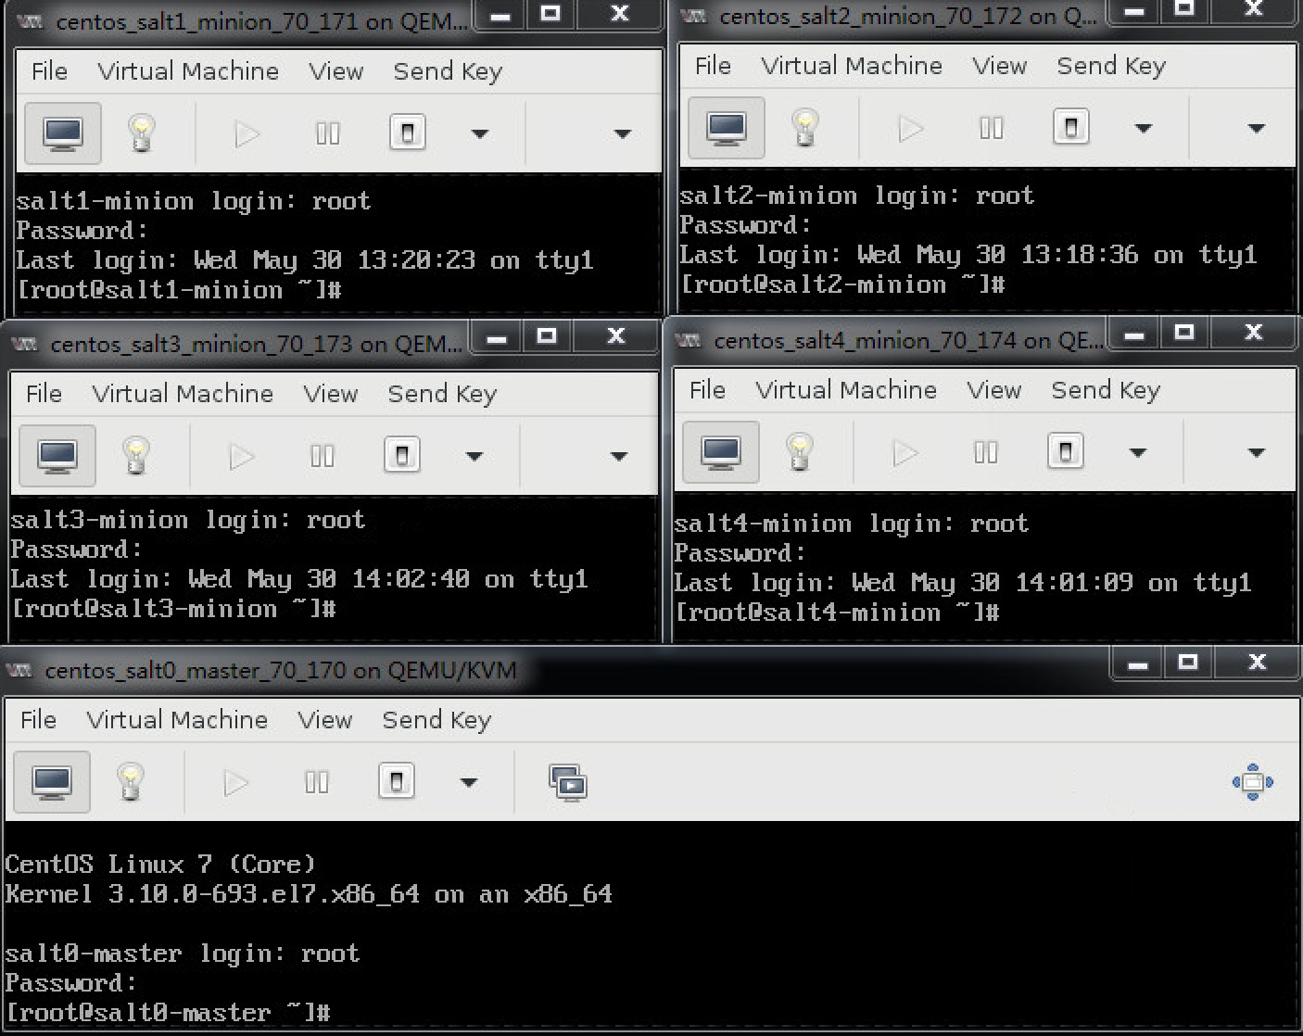The height and width of the screenshot is (1036, 1303).
Task: Expand shutdown options in salt0 master window
Action: tap(469, 783)
